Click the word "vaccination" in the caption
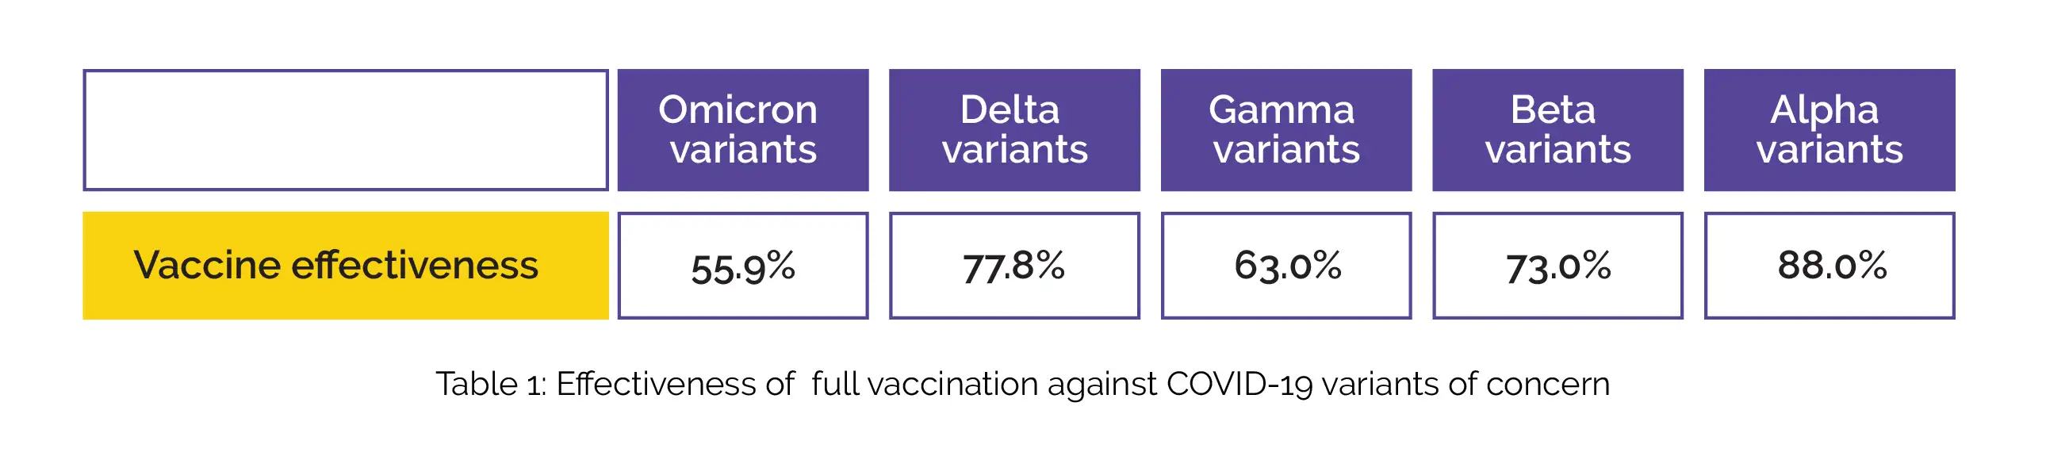 (952, 385)
